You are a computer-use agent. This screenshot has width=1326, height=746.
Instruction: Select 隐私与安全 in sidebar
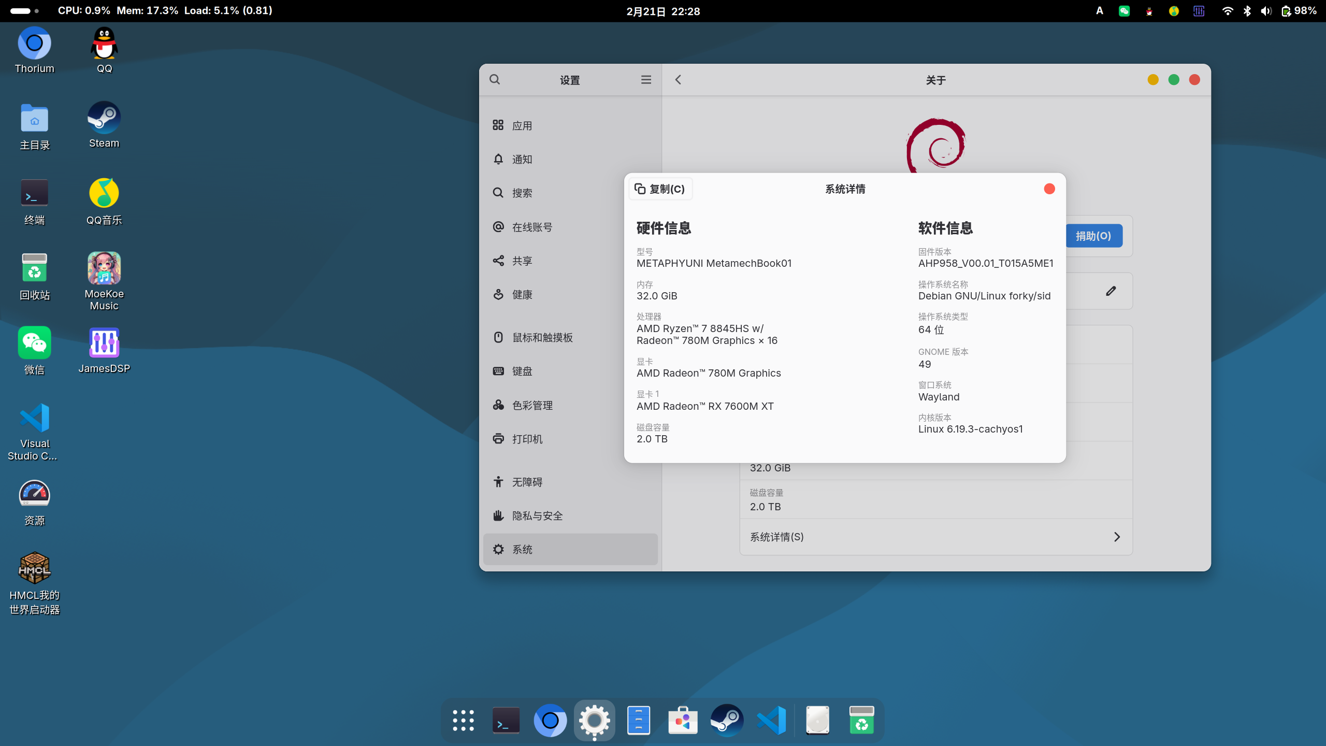(x=537, y=516)
